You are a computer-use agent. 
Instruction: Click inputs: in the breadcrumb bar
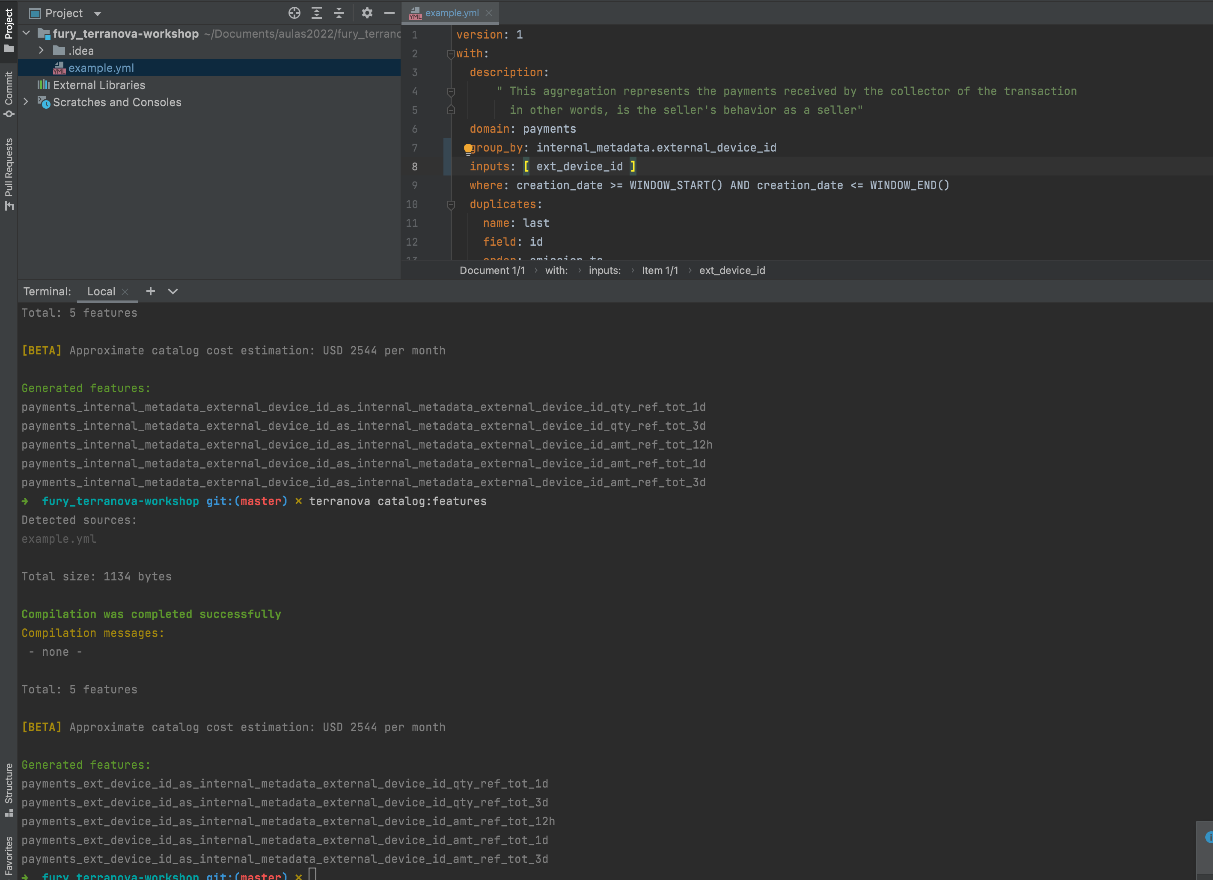[x=604, y=270]
